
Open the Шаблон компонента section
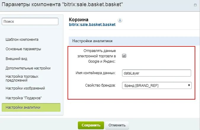(x=26, y=39)
